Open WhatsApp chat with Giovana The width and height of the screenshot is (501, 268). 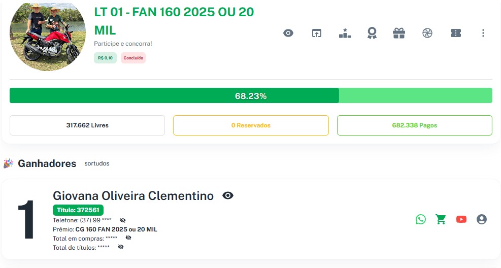pyautogui.click(x=421, y=219)
